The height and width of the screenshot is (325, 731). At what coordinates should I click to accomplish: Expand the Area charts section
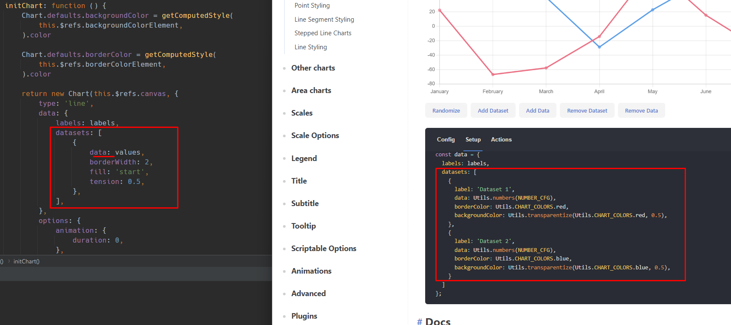coord(311,90)
